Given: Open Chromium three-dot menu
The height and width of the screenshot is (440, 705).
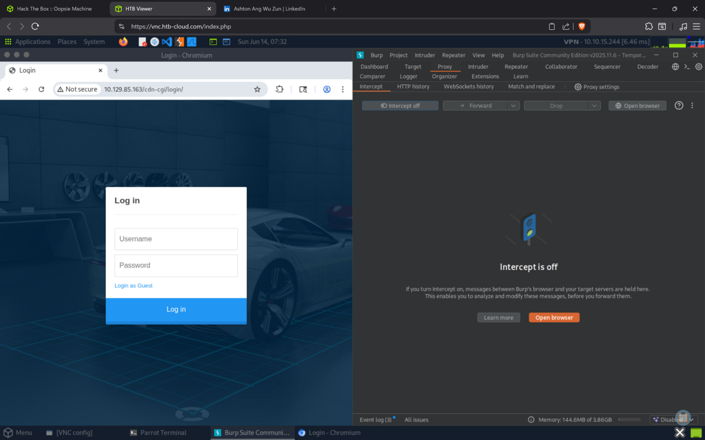Looking at the screenshot, I should pyautogui.click(x=342, y=89).
